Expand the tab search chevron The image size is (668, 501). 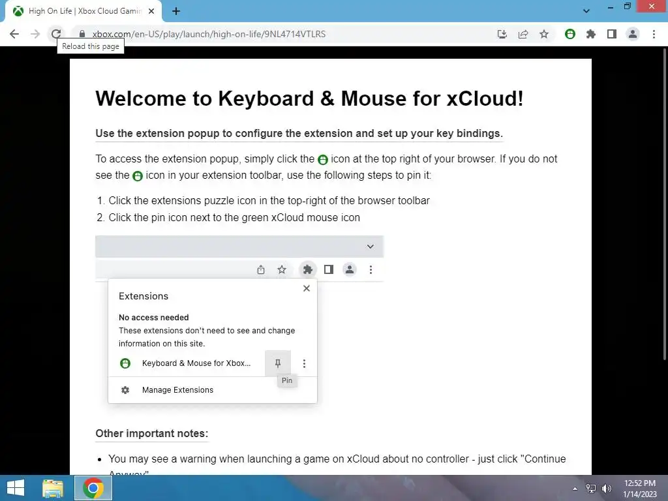click(x=586, y=11)
